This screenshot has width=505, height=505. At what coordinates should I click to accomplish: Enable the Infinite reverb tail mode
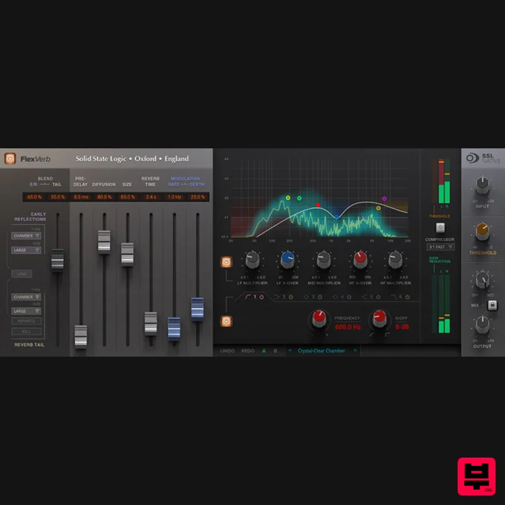[x=25, y=321]
